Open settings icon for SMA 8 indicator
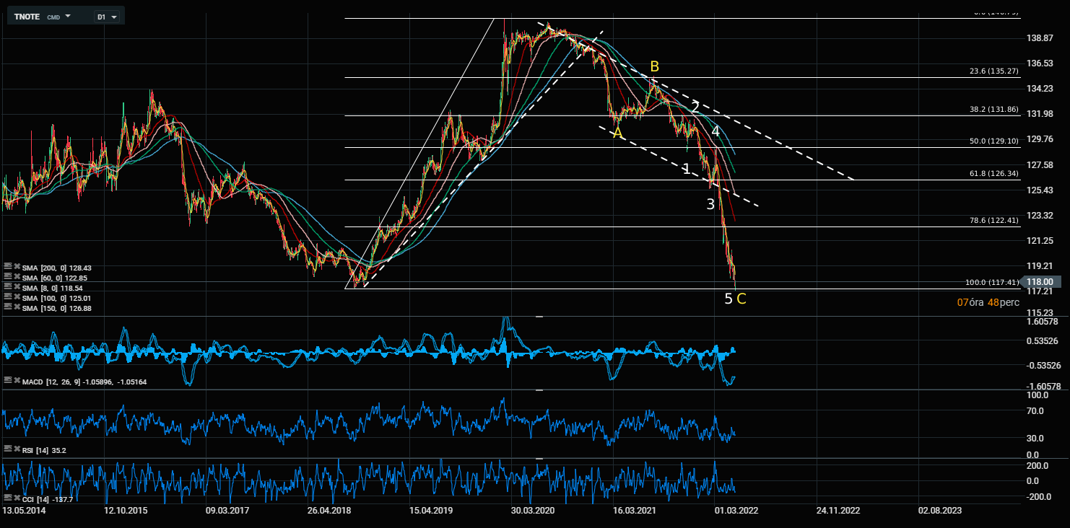 [x=7, y=287]
